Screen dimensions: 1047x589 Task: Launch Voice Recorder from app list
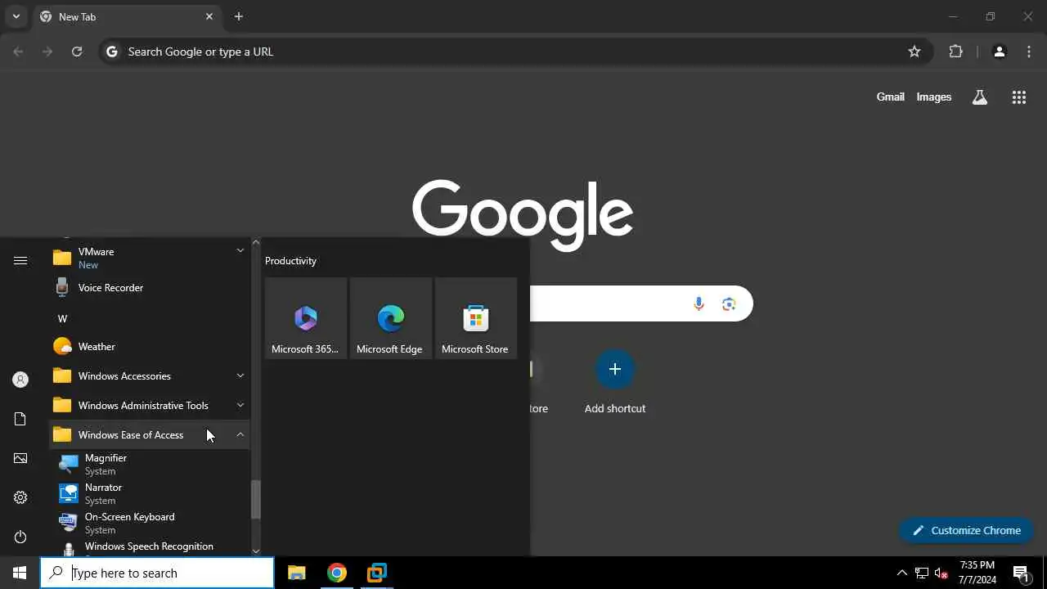[x=150, y=288]
